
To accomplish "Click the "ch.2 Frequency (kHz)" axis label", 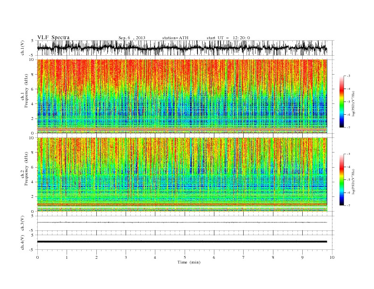I will click(25, 169).
